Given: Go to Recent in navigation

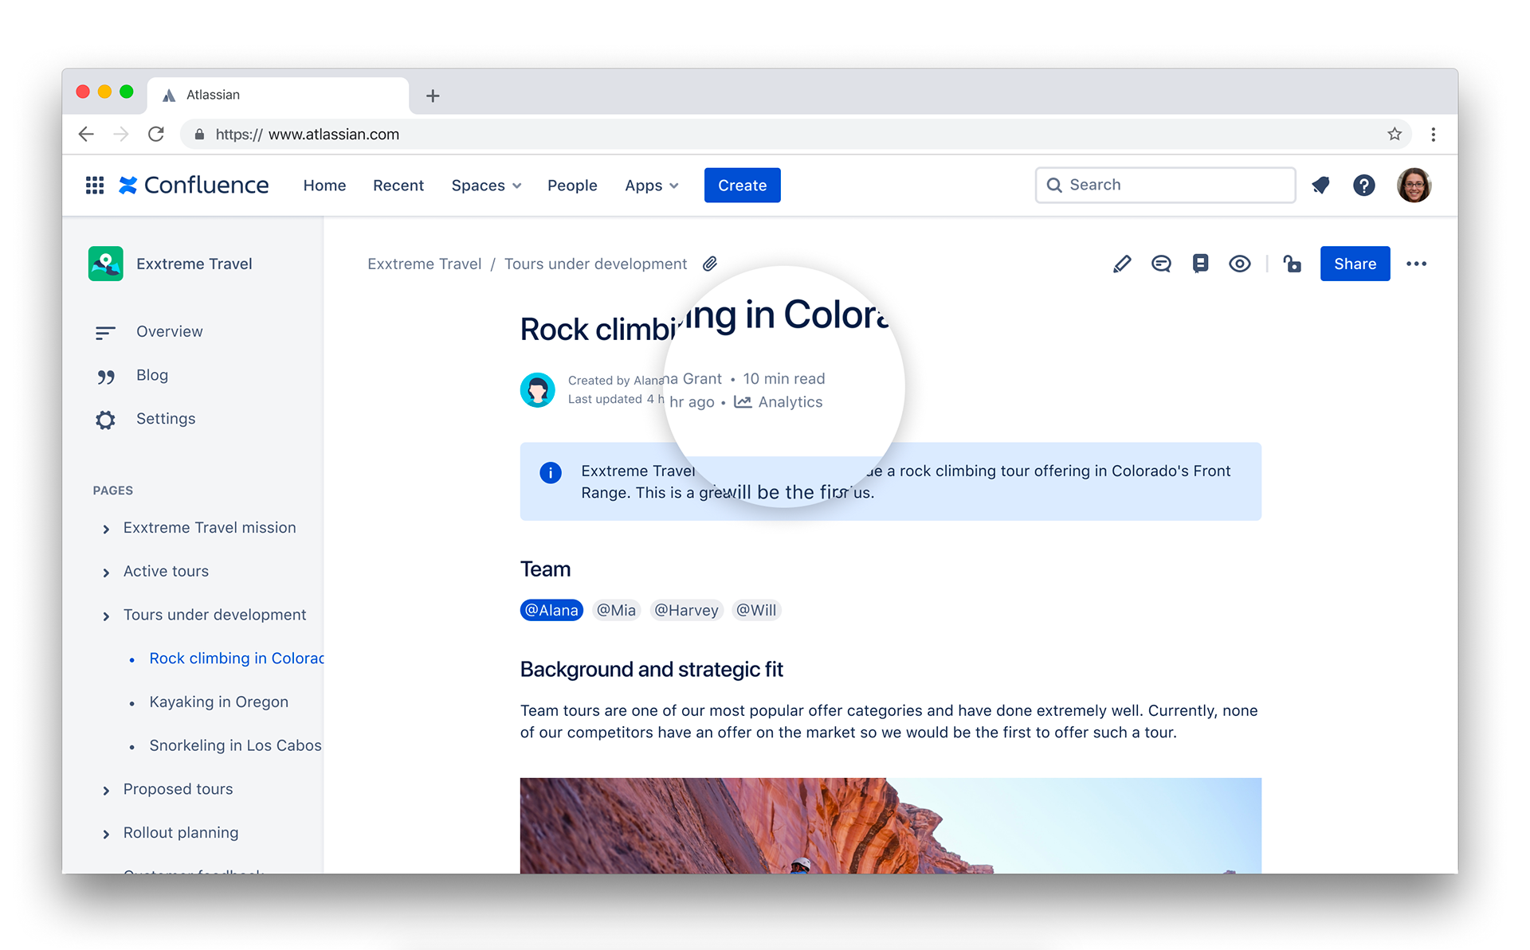Looking at the screenshot, I should [398, 185].
